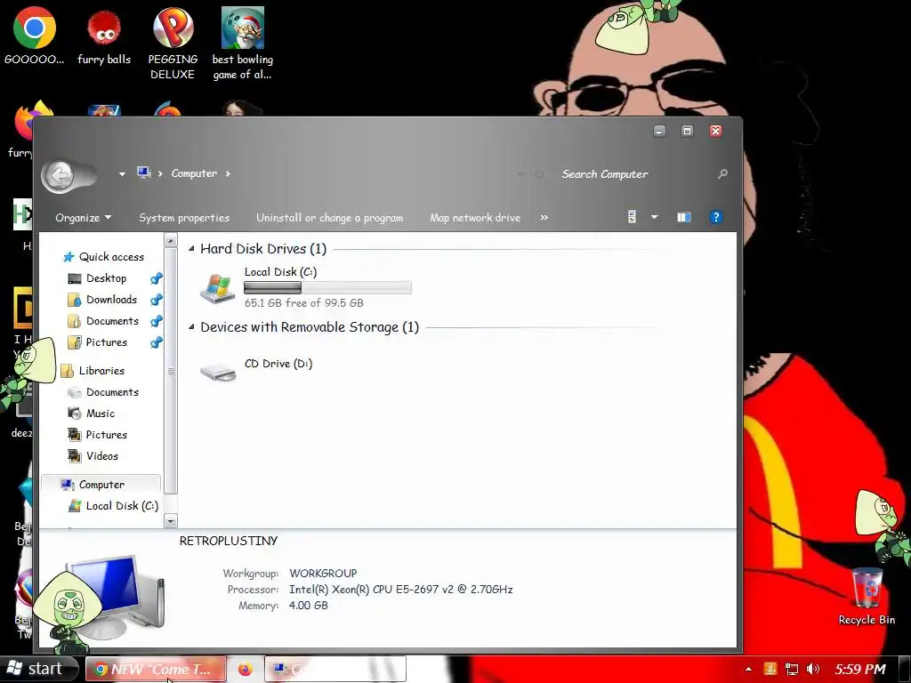The image size is (911, 683).
Task: Open the Google Chrome desktop shortcut
Action: pyautogui.click(x=35, y=35)
